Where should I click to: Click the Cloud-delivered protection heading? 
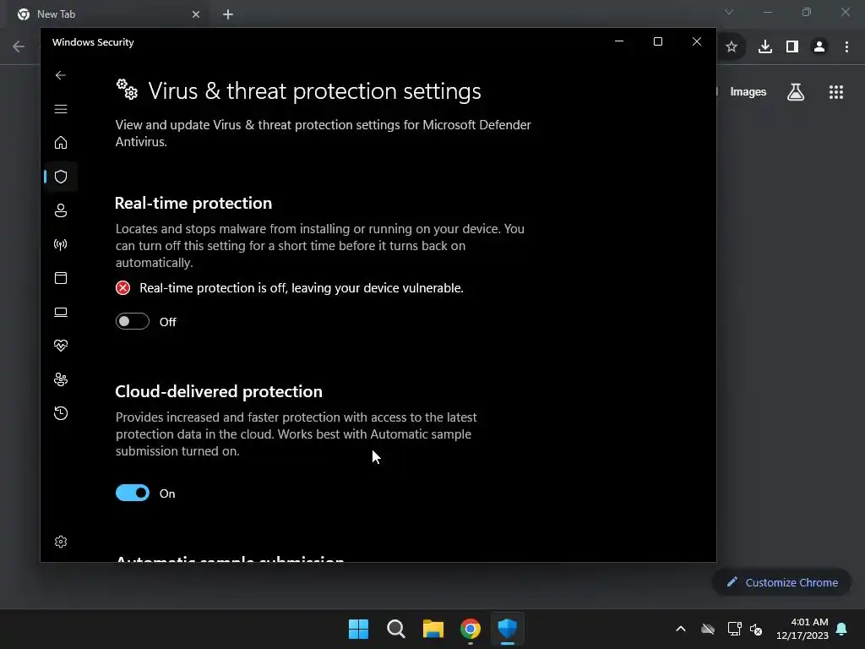[219, 391]
